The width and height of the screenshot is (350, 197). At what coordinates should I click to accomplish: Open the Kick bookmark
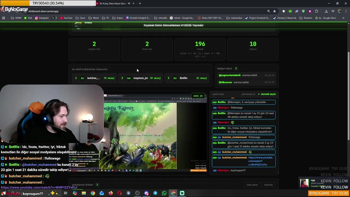[28, 18]
